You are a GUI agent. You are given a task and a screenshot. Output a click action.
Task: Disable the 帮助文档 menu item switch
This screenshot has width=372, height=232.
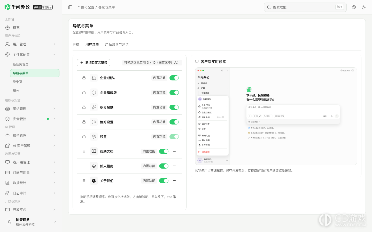(x=164, y=151)
